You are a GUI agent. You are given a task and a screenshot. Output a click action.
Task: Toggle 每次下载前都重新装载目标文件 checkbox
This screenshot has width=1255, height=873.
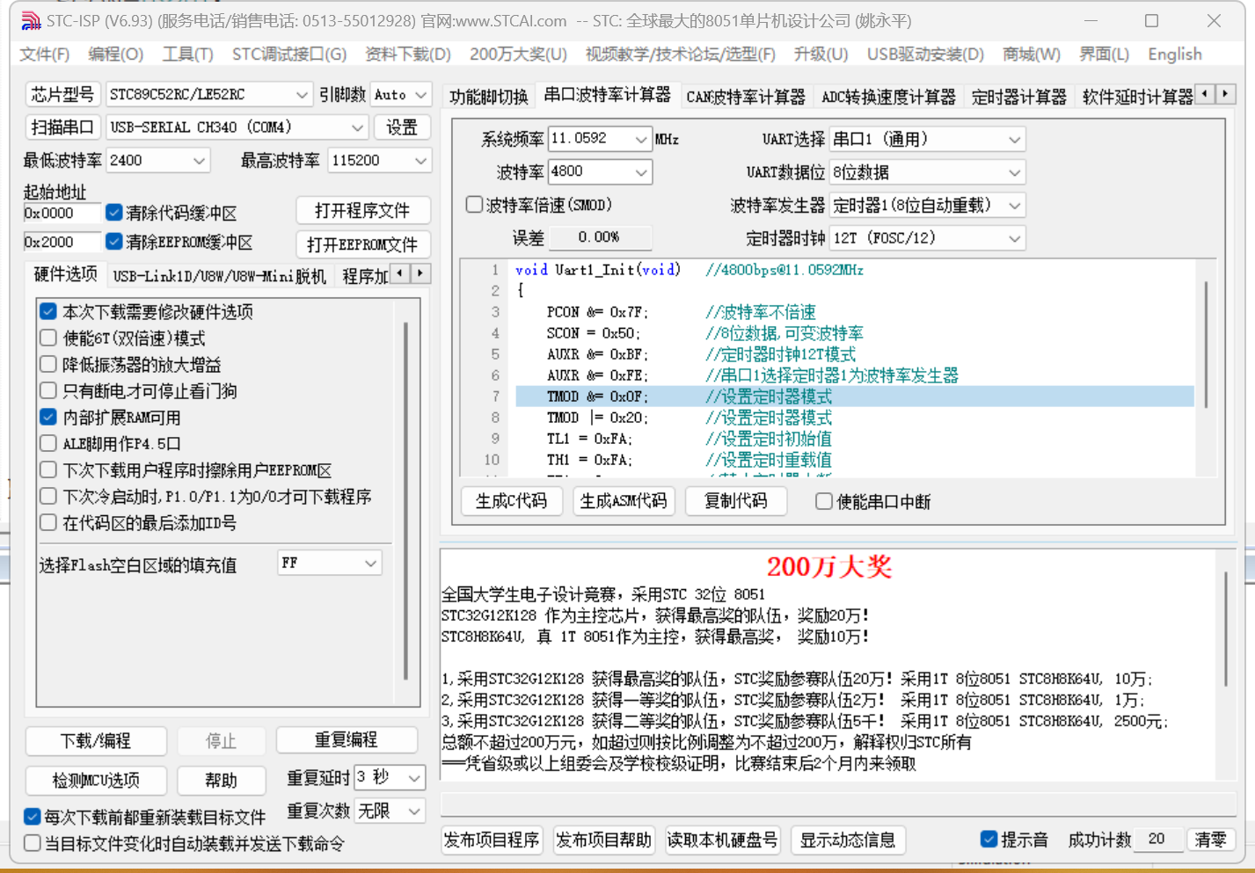tap(33, 817)
